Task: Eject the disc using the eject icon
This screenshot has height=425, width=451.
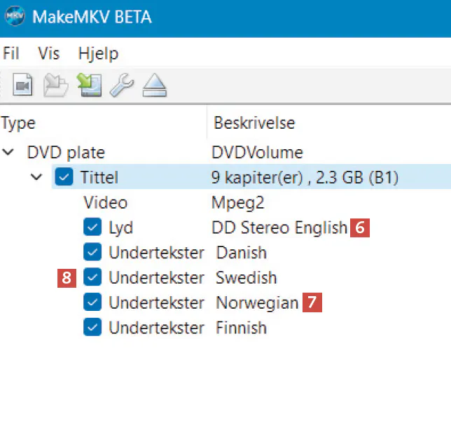Action: (x=154, y=85)
